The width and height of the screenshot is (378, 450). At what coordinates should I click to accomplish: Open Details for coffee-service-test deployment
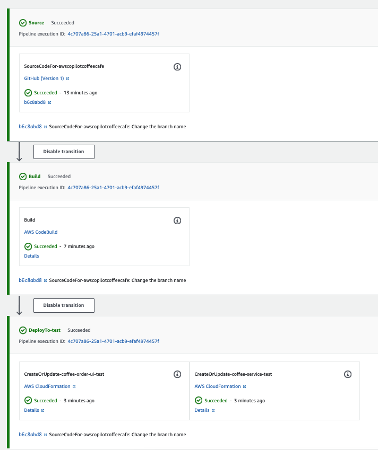(202, 410)
